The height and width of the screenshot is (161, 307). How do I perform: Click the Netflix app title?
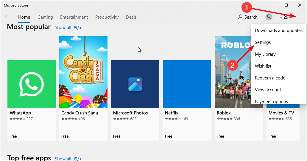click(x=172, y=113)
